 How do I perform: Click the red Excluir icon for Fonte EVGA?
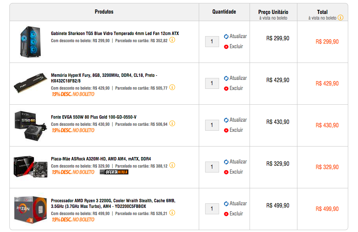pos(226,130)
